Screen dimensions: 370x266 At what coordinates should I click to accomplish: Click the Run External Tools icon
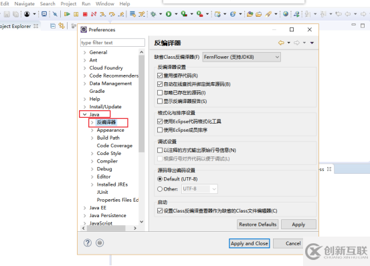(199, 14)
